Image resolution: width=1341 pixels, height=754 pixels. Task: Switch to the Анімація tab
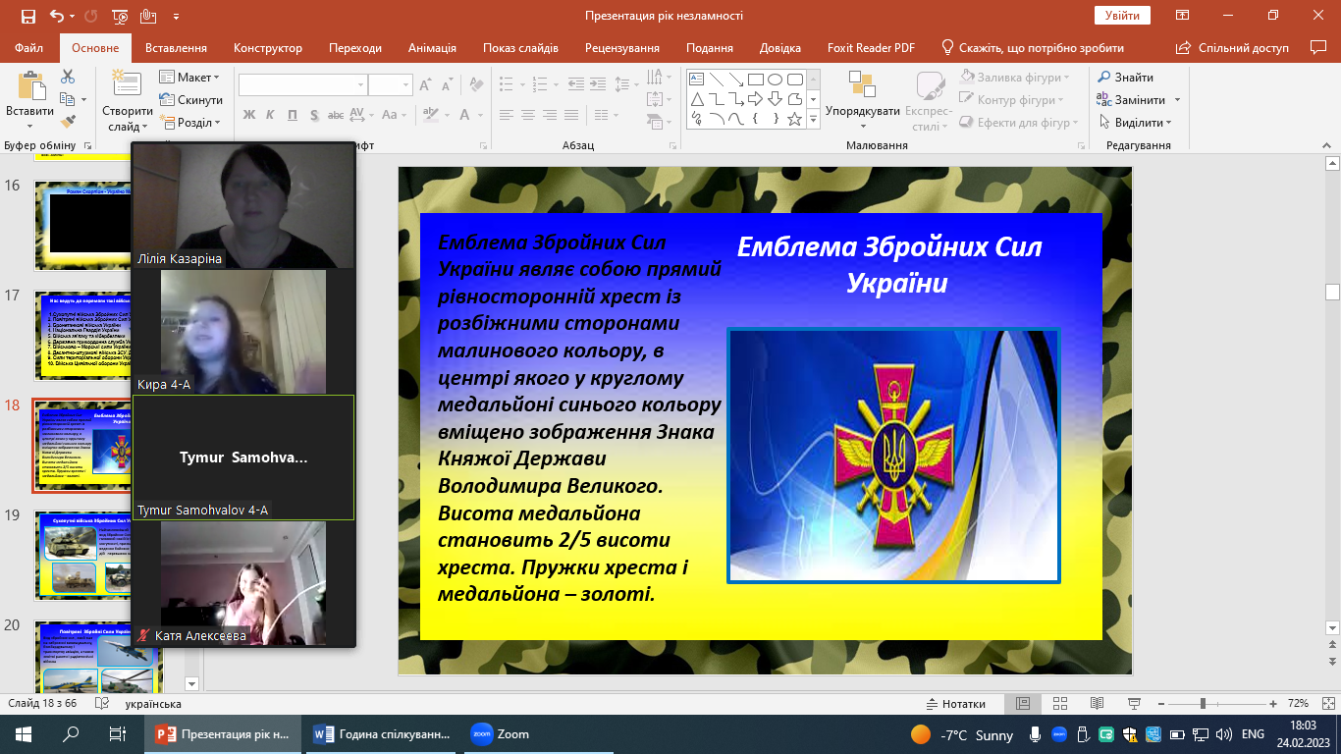432,48
